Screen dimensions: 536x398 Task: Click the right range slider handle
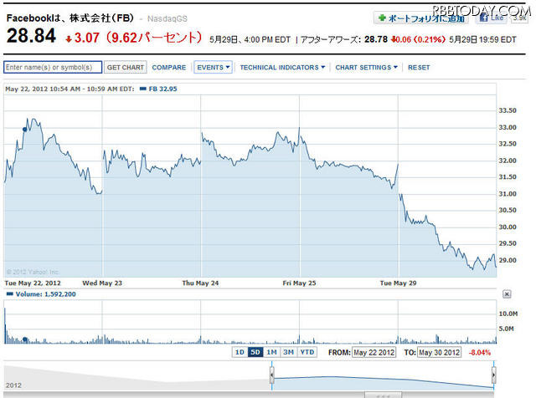tap(493, 375)
